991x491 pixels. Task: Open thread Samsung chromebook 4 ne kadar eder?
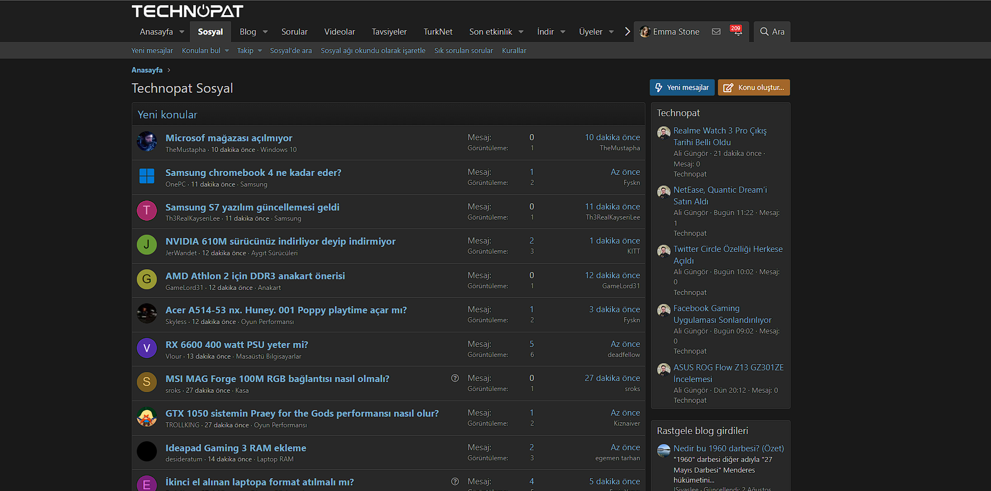[x=253, y=173]
